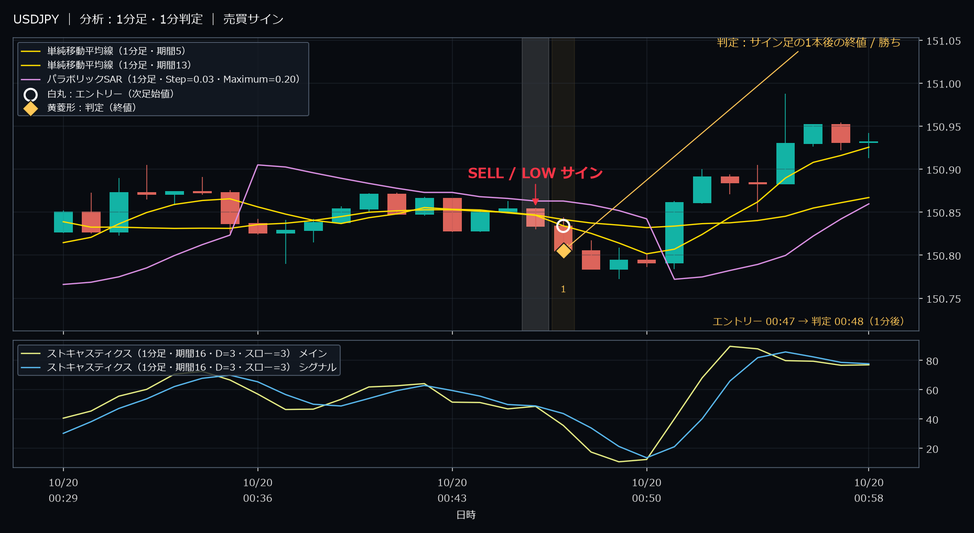Click the yellow diamond judgment marker on chart
Screen dimensions: 974x533
point(564,251)
